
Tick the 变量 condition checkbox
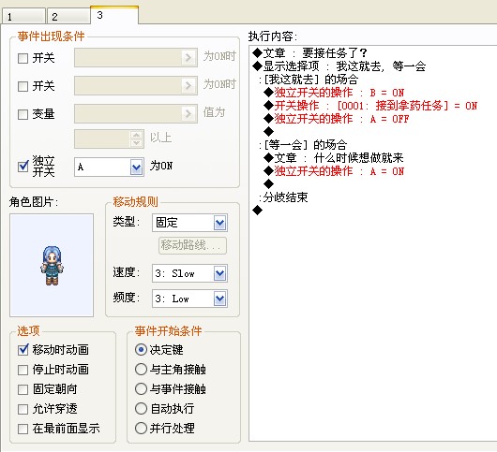pyautogui.click(x=23, y=114)
